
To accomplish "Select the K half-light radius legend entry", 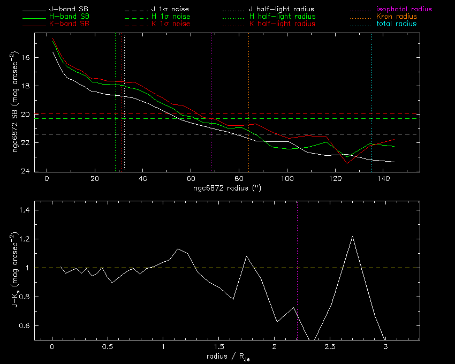I will (282, 24).
